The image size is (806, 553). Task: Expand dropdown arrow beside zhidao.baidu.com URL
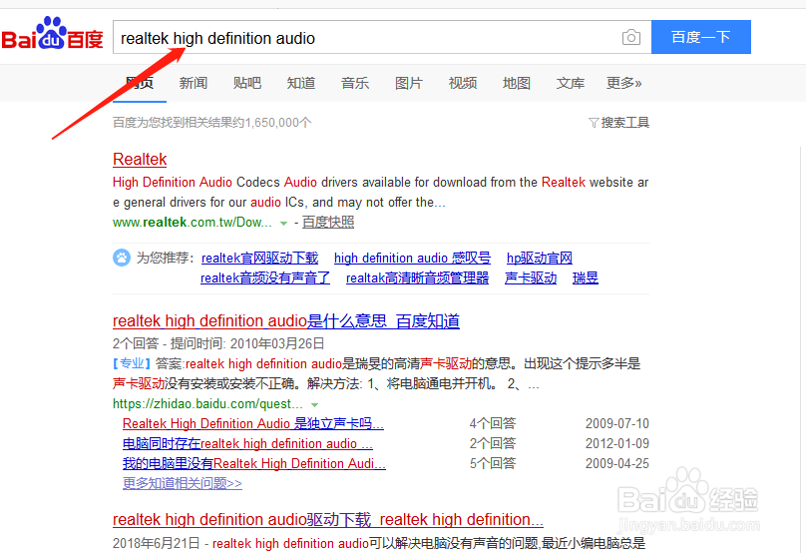[x=314, y=405]
